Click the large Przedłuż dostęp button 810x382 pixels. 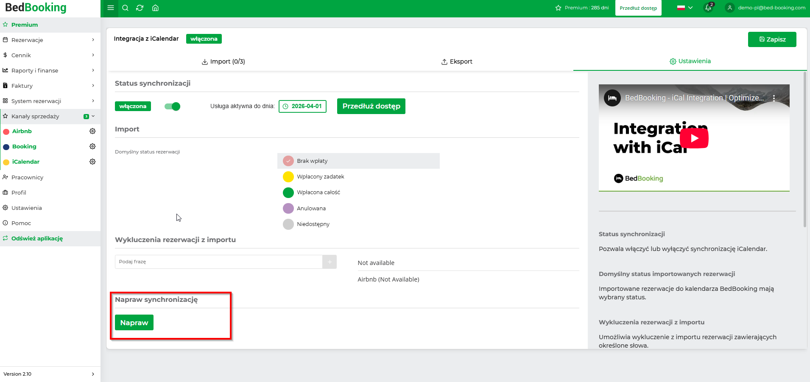371,106
